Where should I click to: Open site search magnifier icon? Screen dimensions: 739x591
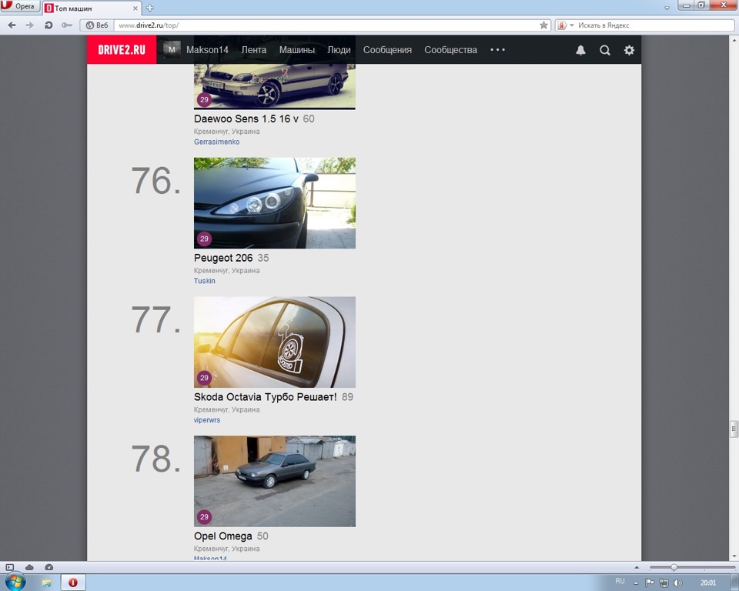[x=605, y=50]
